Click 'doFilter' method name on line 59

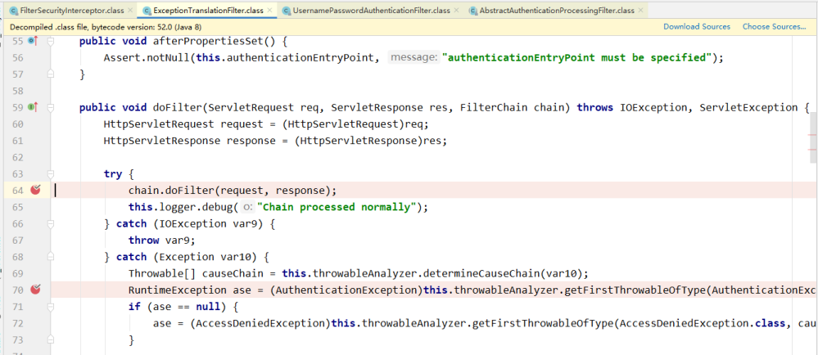tap(177, 108)
